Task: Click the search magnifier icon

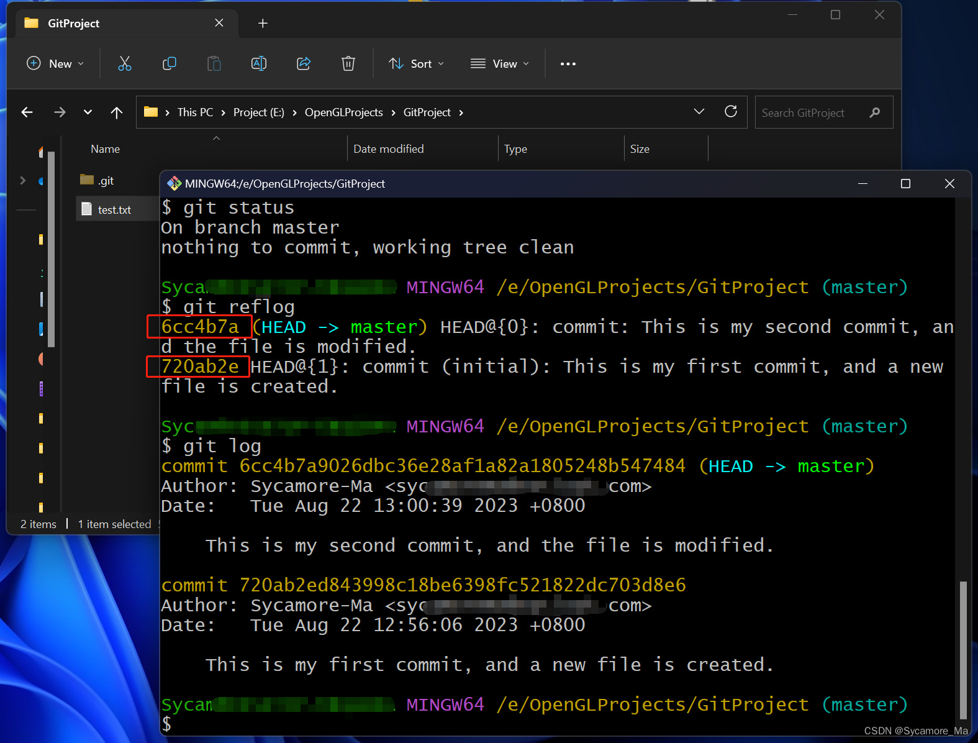Action: tap(875, 112)
